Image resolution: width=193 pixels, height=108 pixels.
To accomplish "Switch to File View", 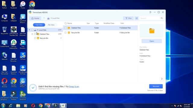I will (x=51, y=25).
